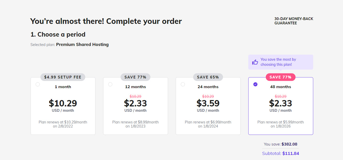Click the thumbs-up icon in savings tooltip
343x160 pixels.
(255, 62)
